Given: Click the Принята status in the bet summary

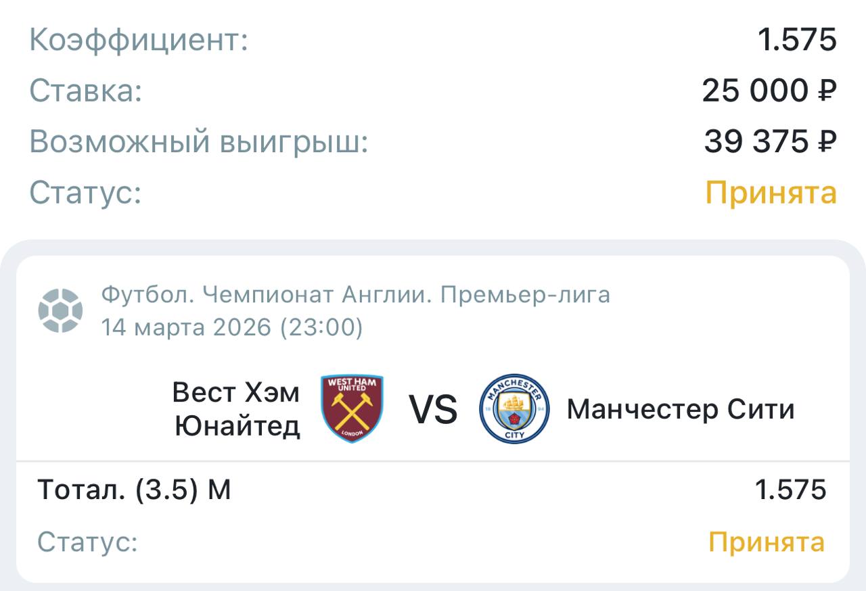Looking at the screenshot, I should click(771, 193).
